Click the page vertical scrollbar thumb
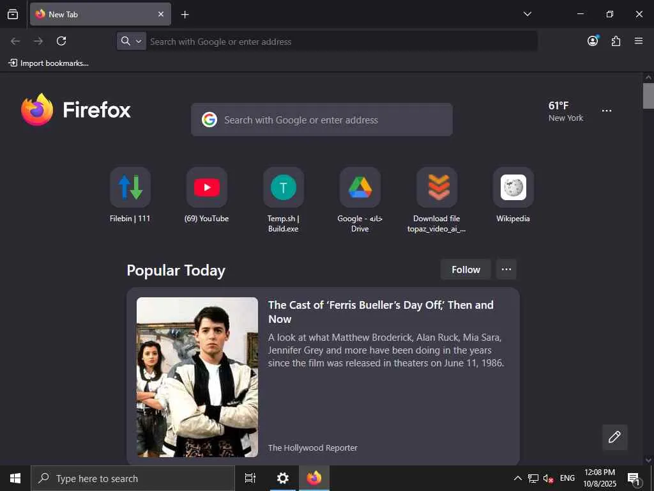The height and width of the screenshot is (491, 654). pos(648,96)
